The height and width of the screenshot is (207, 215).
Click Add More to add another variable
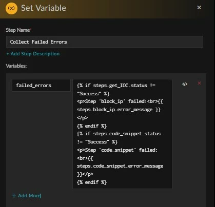26,196
